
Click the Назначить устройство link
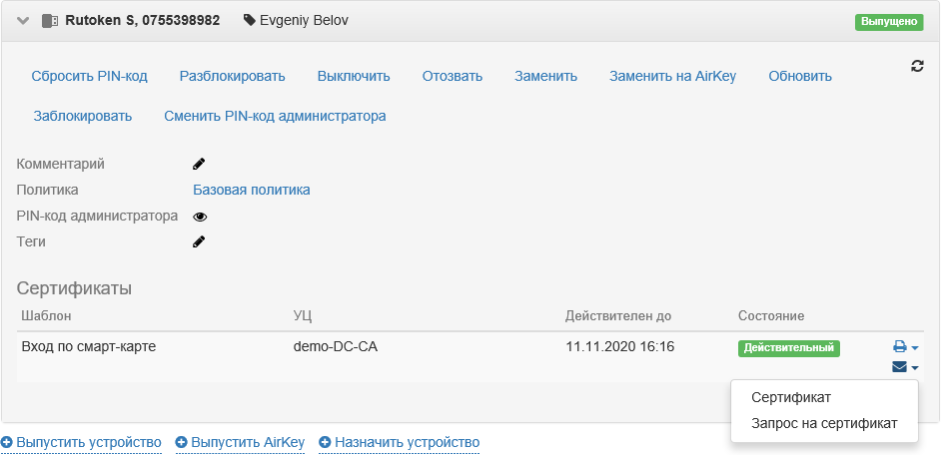pyautogui.click(x=407, y=442)
